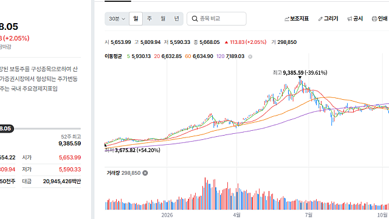Click the 7월 label on time axis
Viewport: 389px width, 219px height.
(309, 215)
